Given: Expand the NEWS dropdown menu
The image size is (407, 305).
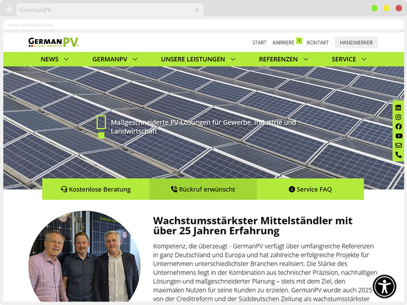Looking at the screenshot, I should 54,59.
